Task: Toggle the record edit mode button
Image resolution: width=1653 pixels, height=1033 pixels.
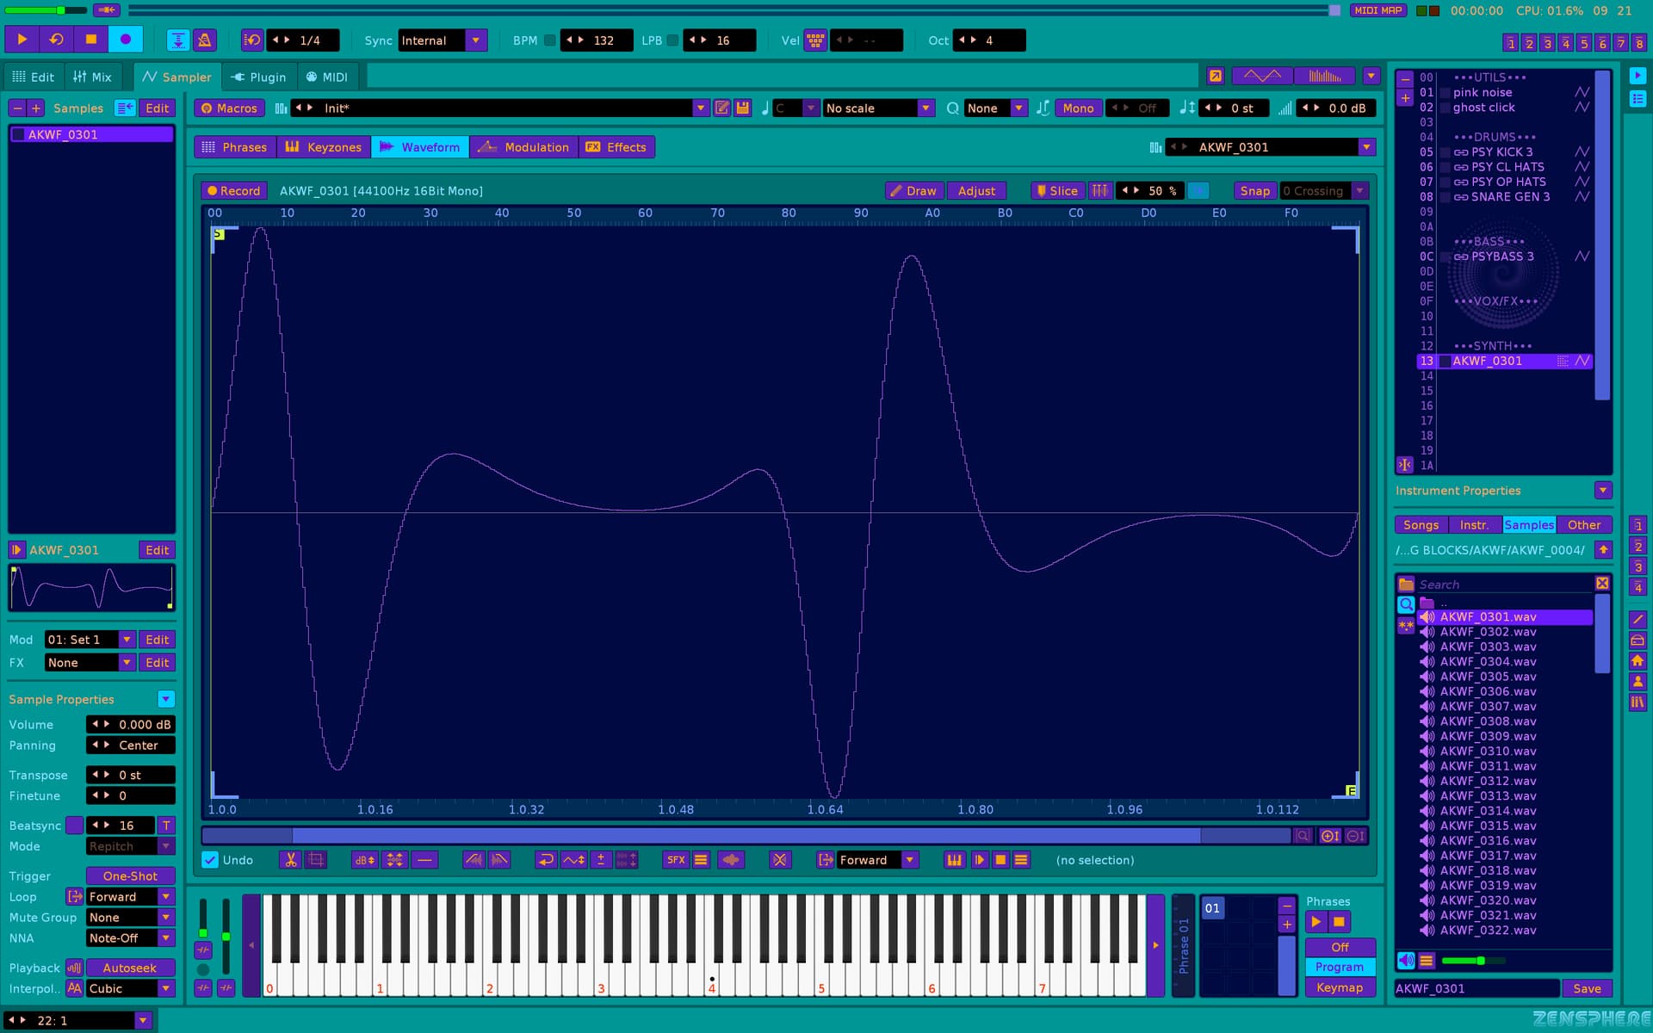Action: [126, 40]
